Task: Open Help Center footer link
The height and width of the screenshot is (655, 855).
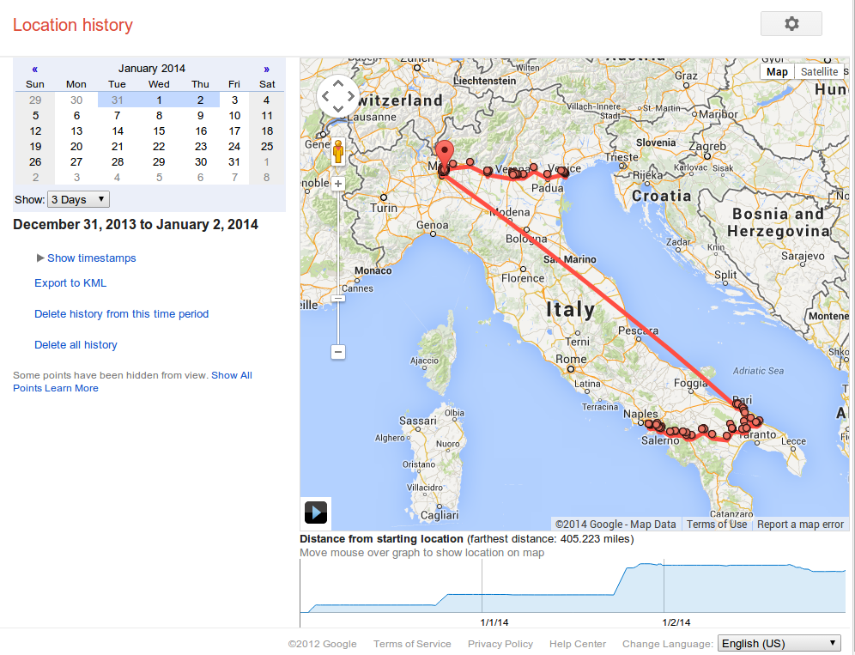Action: point(578,644)
